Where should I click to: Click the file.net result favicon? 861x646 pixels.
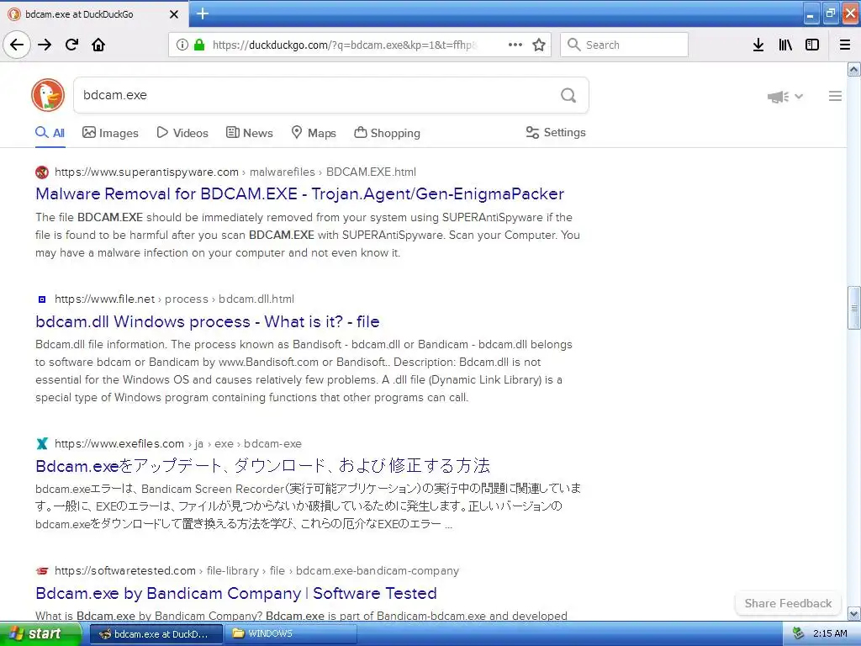[42, 299]
